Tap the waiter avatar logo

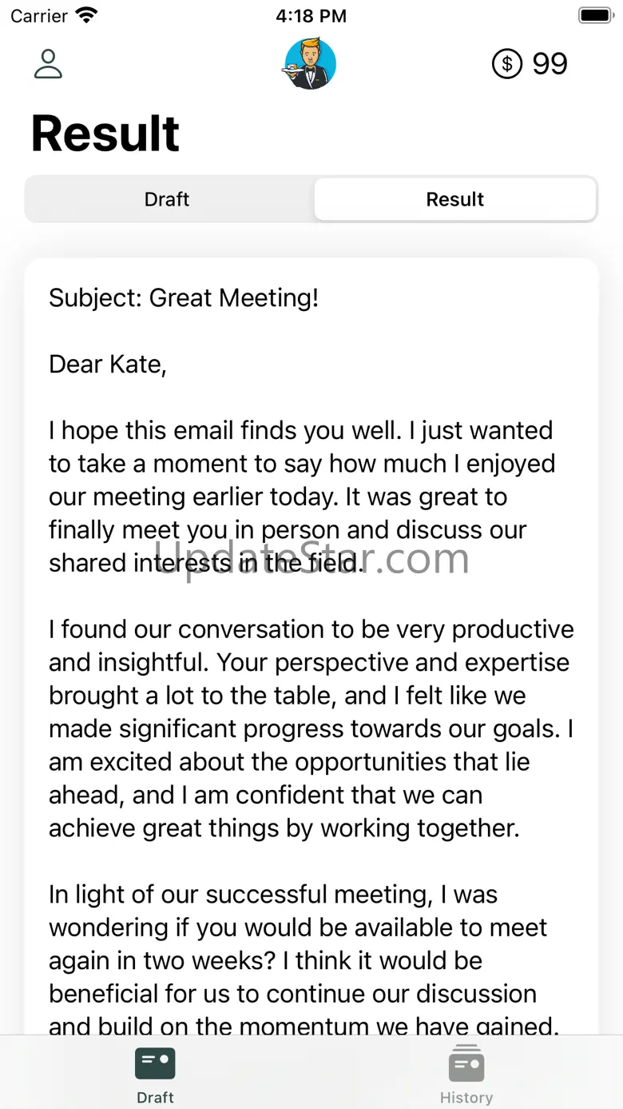pyautogui.click(x=310, y=63)
